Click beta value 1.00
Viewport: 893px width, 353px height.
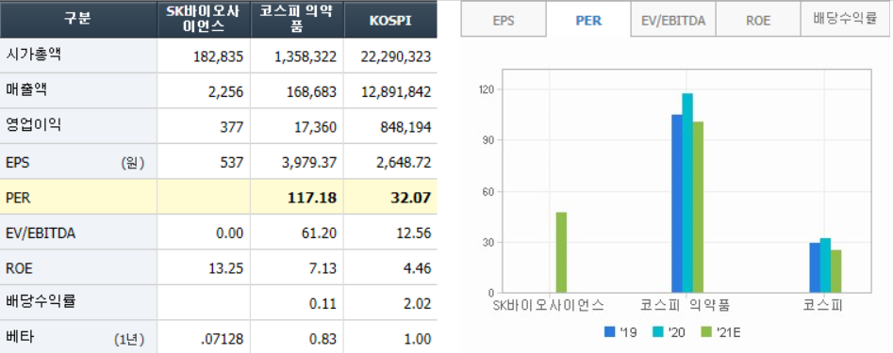pos(418,340)
